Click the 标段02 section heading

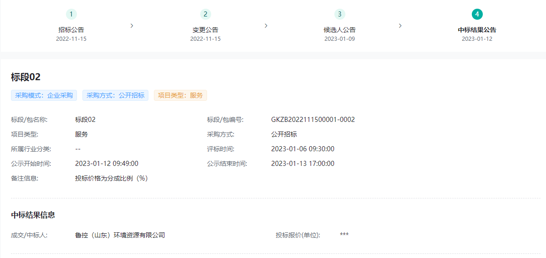tap(26, 77)
